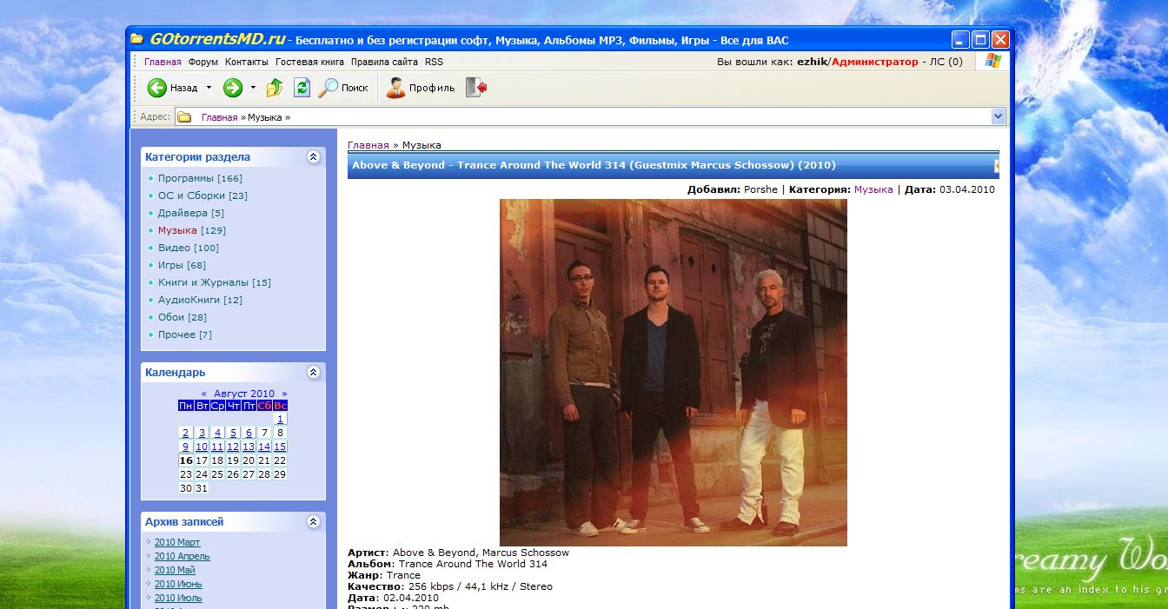Refresh the page using the toolbar icon

pos(302,88)
